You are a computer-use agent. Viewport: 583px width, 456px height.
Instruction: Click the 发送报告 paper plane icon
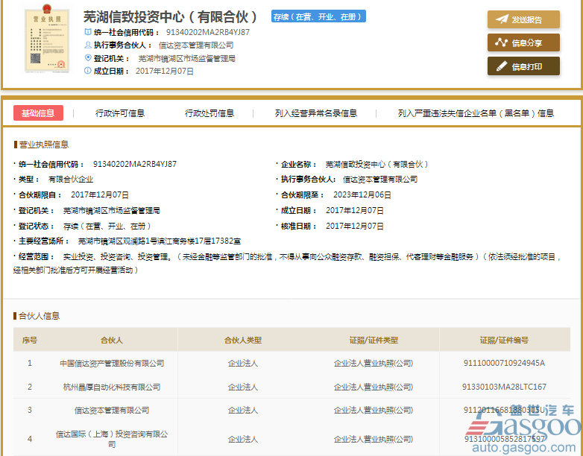(502, 19)
